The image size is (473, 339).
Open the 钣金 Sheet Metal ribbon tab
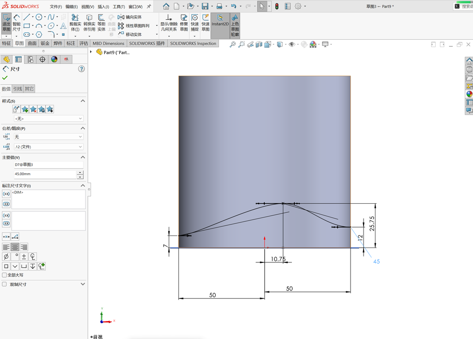coord(45,43)
